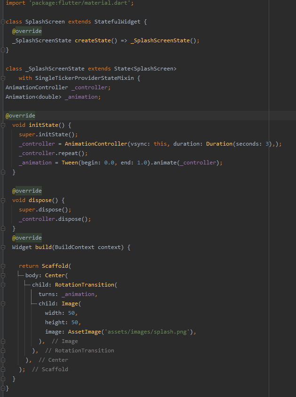Click '_animation;' field declaration
This screenshot has width=296, height=397.
click(83, 97)
